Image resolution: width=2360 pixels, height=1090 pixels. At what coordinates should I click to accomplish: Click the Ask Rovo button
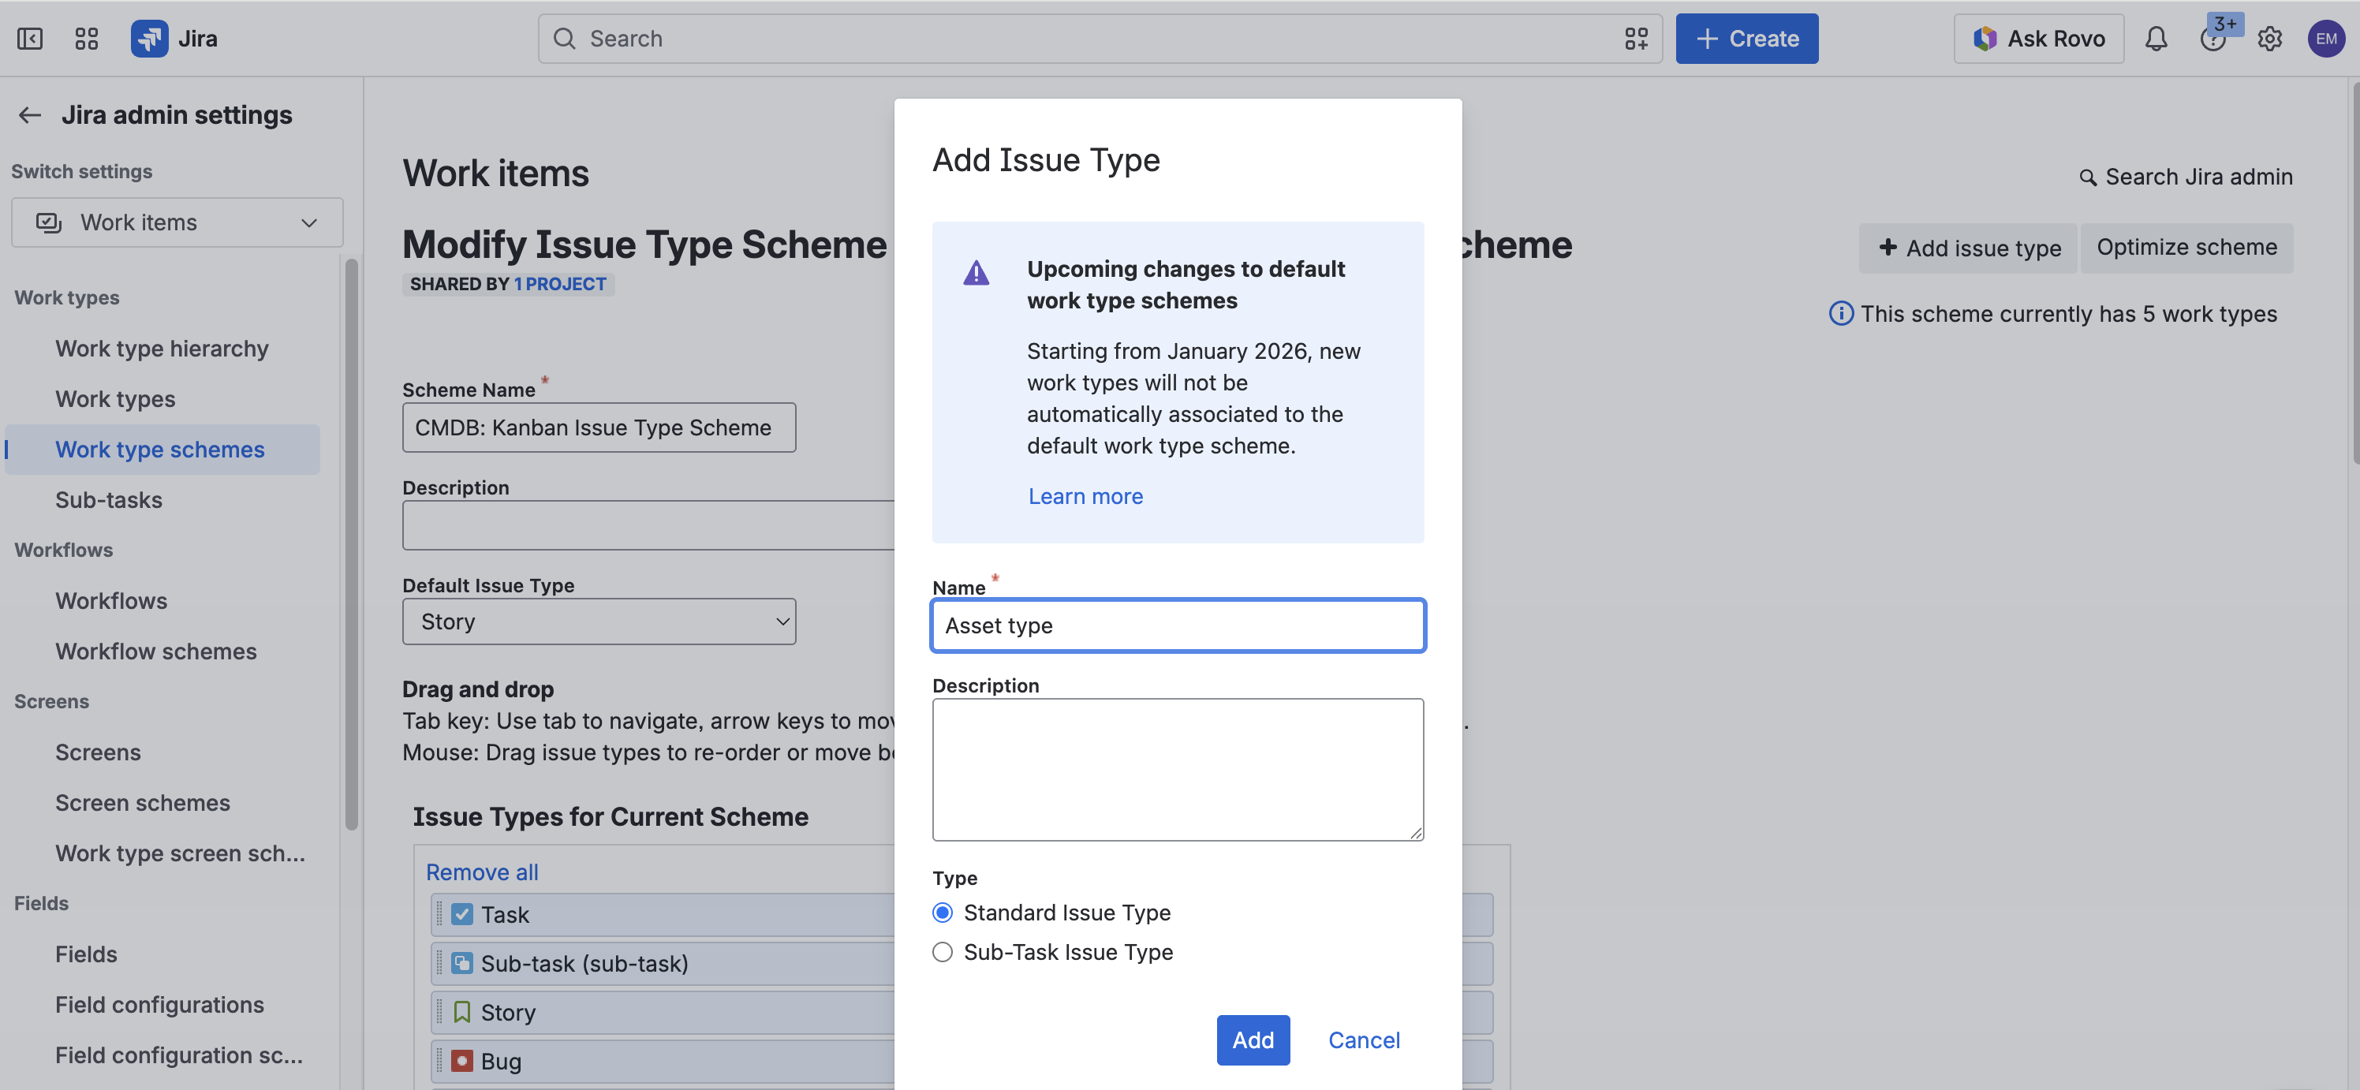2037,39
